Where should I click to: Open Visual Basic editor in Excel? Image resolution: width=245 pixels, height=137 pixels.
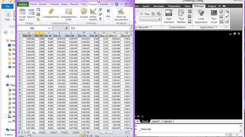coord(22,14)
